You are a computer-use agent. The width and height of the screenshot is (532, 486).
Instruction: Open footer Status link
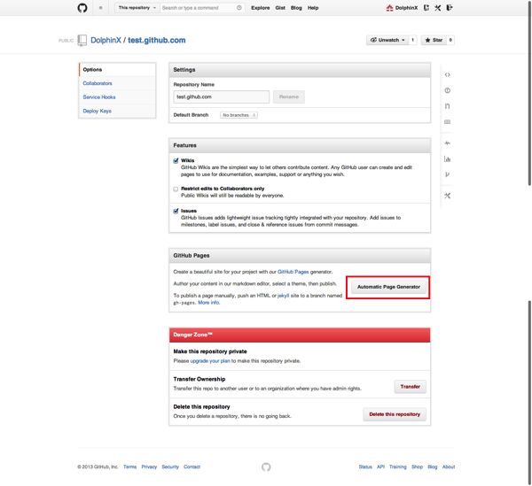(365, 467)
